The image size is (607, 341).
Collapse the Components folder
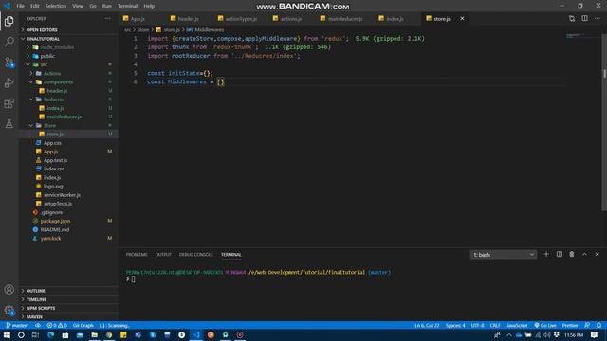[x=69, y=82]
